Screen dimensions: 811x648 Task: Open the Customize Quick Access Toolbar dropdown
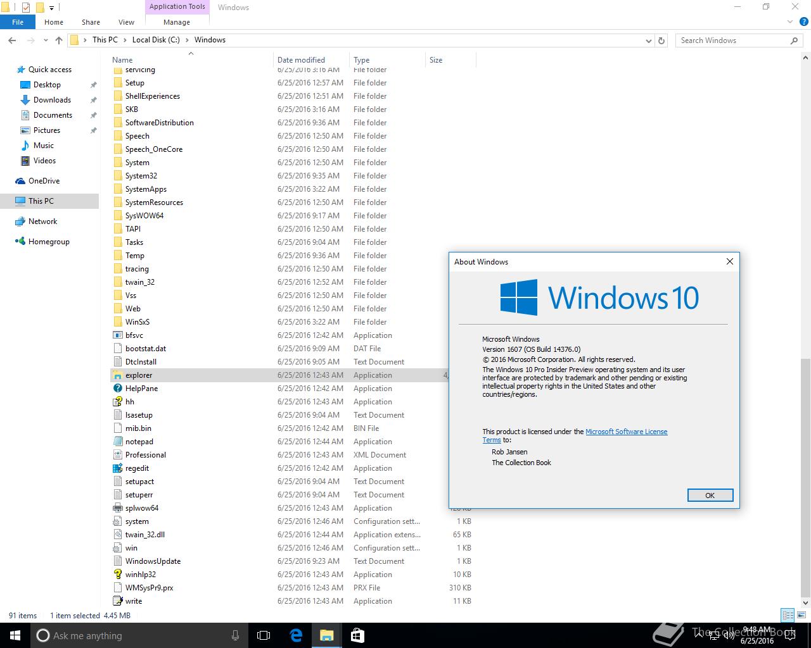click(51, 8)
